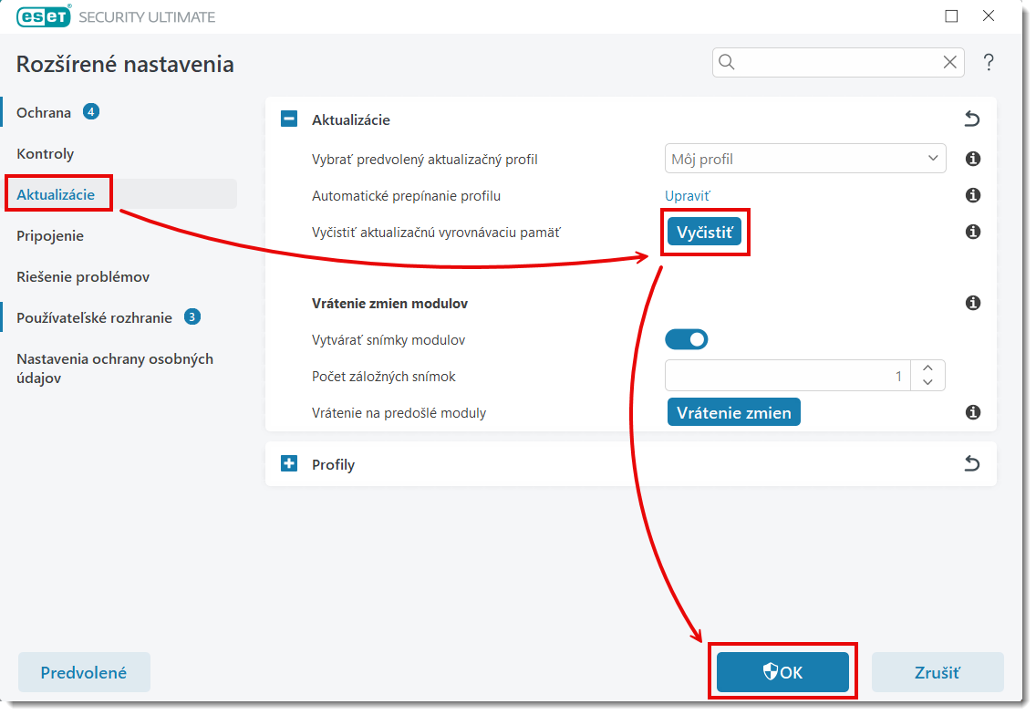Click the Upraviť link
The image size is (1036, 715).
point(687,195)
